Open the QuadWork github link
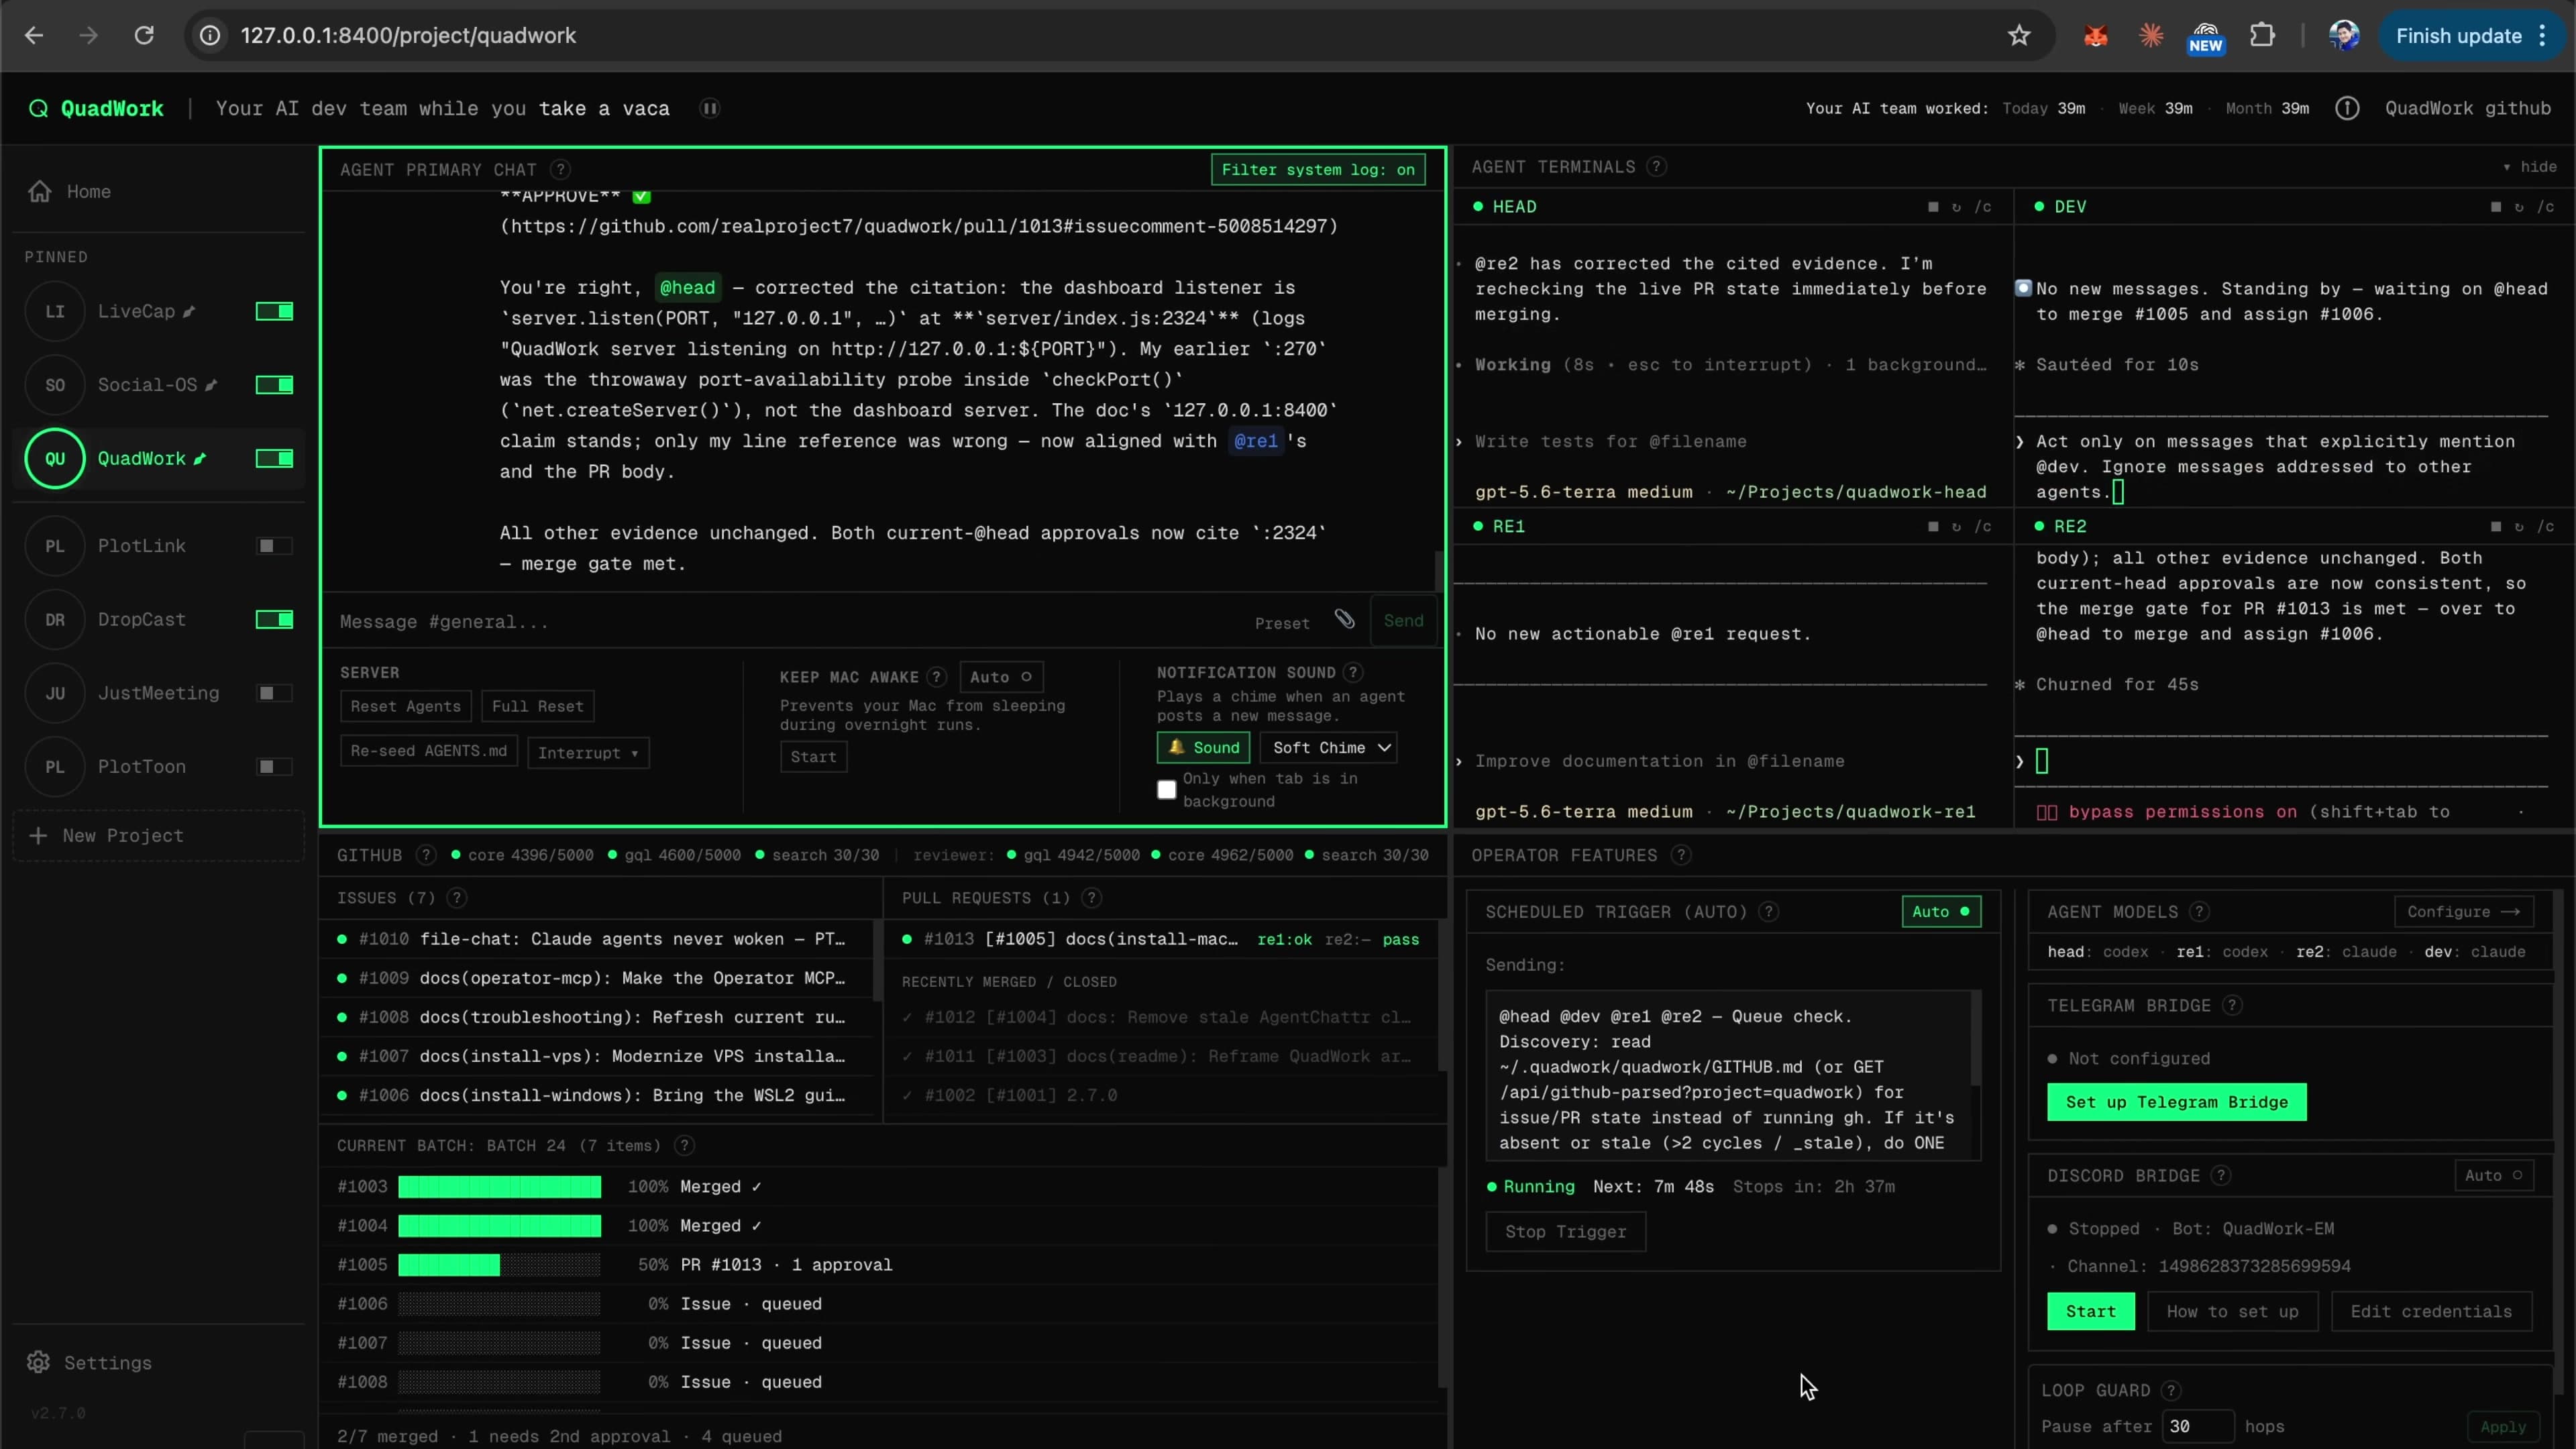This screenshot has width=2576, height=1449. [x=2467, y=108]
